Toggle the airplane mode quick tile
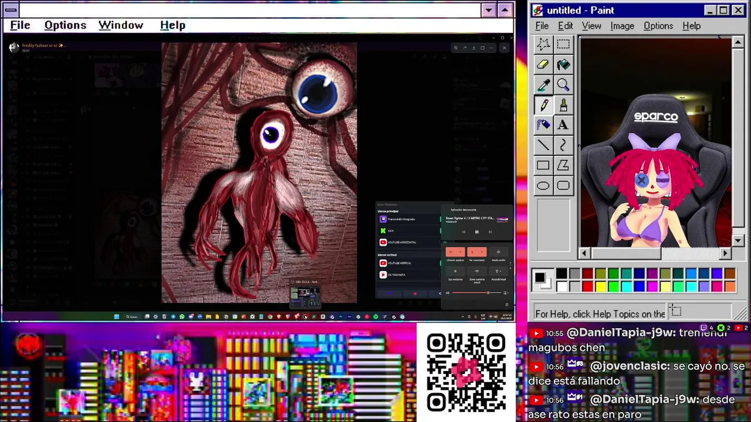Viewport: 751px width, 422px height. [498, 252]
